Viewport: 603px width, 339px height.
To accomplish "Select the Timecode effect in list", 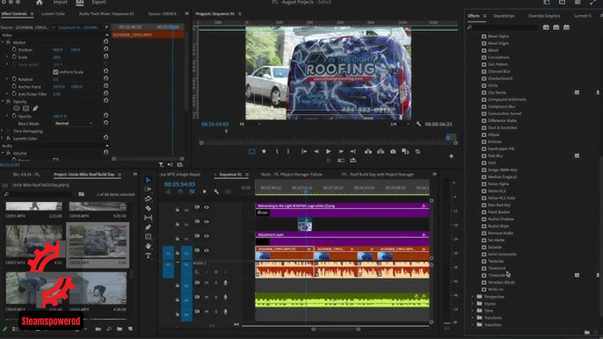I will [497, 275].
